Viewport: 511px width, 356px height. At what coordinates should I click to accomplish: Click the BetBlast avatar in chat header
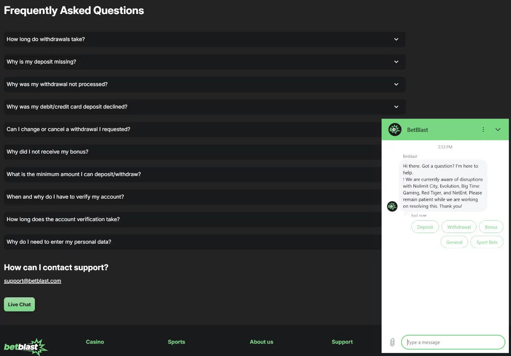(395, 130)
